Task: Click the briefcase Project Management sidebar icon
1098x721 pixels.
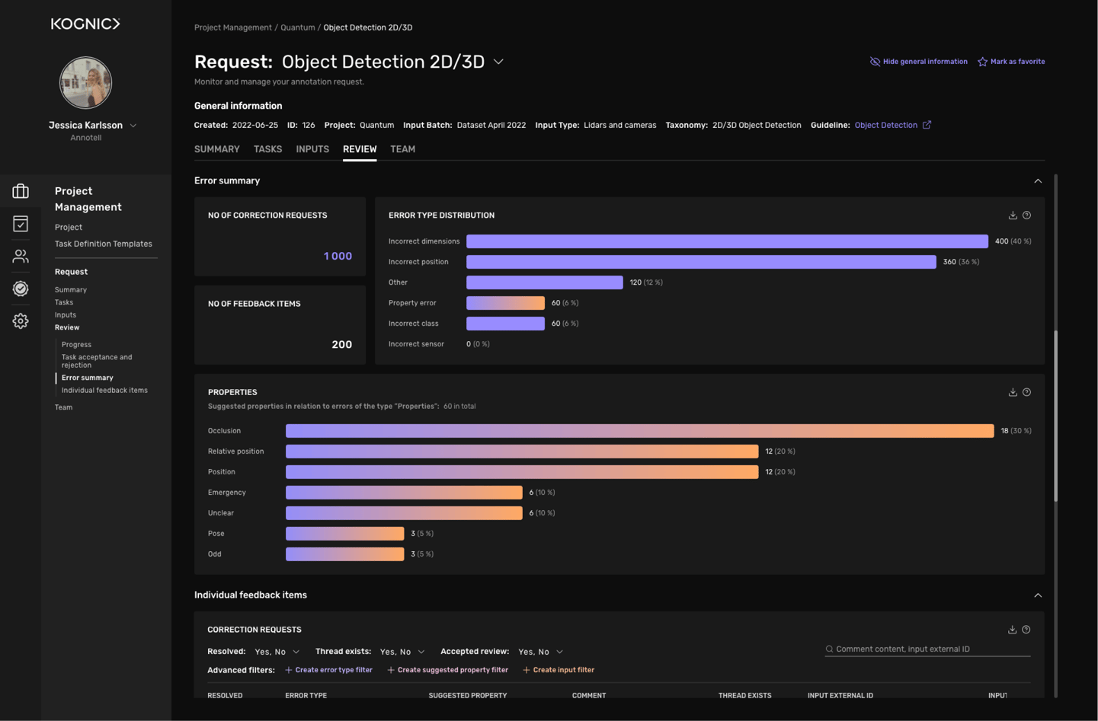Action: click(x=21, y=191)
